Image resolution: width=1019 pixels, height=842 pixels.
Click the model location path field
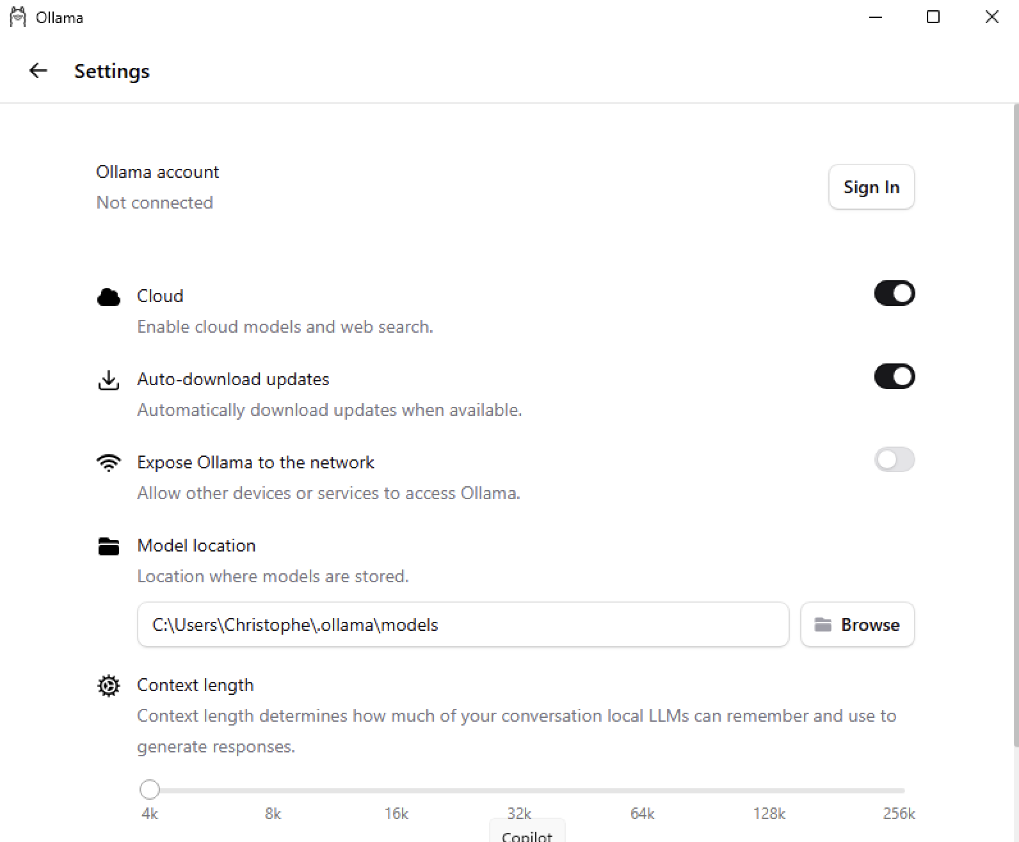coord(463,624)
